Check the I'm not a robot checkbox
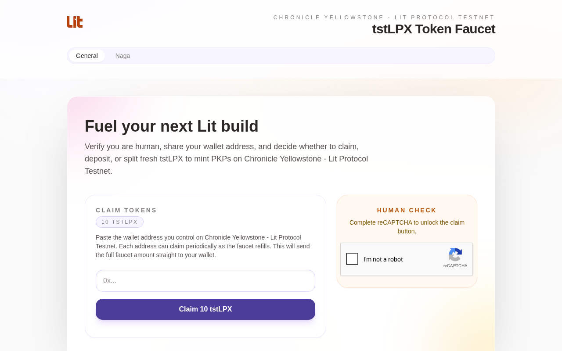The width and height of the screenshot is (562, 351). pos(352,259)
